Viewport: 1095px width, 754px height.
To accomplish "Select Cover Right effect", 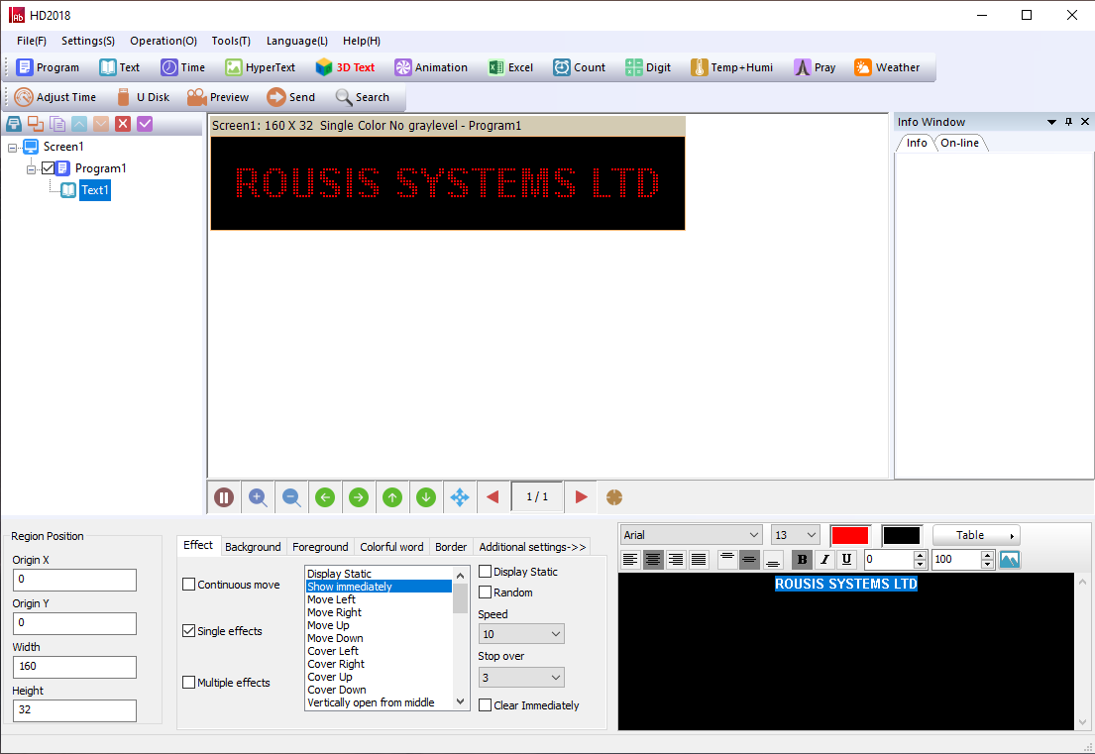I will pyautogui.click(x=379, y=664).
